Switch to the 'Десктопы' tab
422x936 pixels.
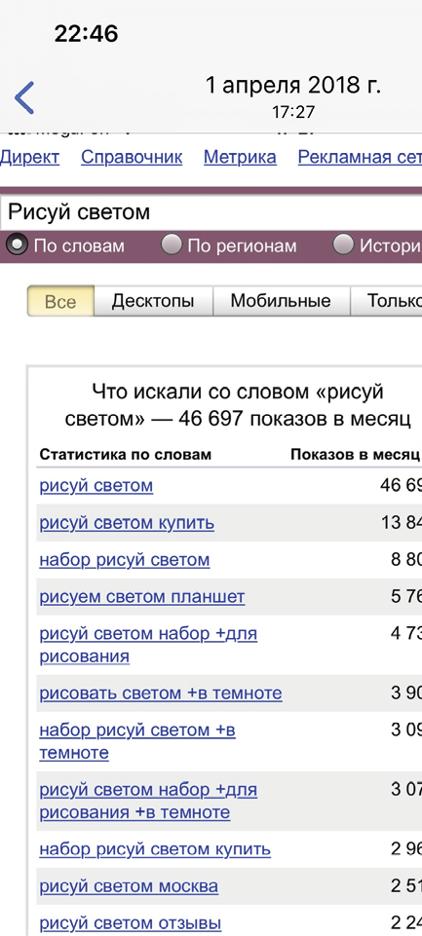point(153,301)
